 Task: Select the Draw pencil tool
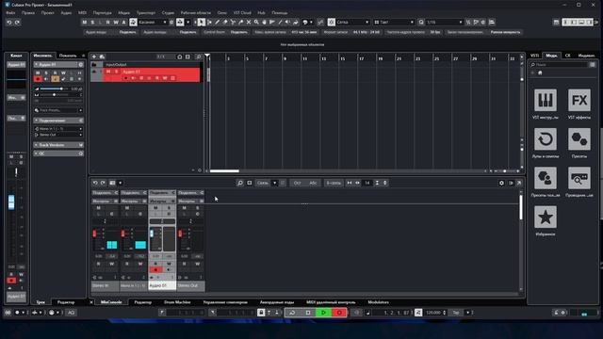(218, 23)
